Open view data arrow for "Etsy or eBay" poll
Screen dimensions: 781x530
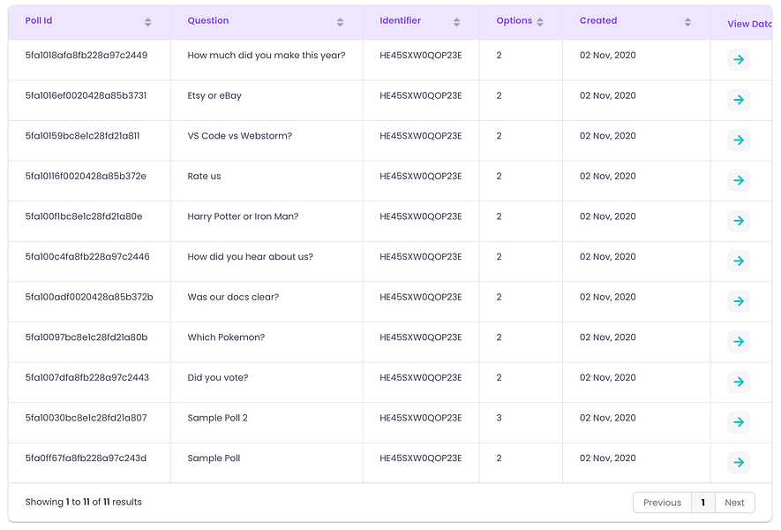pos(739,100)
